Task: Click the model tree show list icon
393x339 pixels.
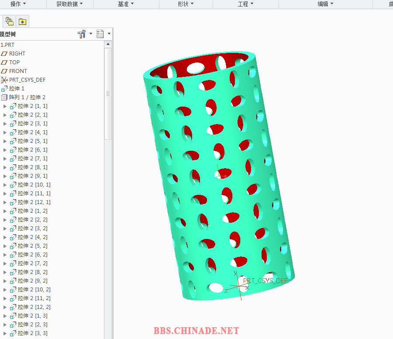Action: click(x=100, y=34)
